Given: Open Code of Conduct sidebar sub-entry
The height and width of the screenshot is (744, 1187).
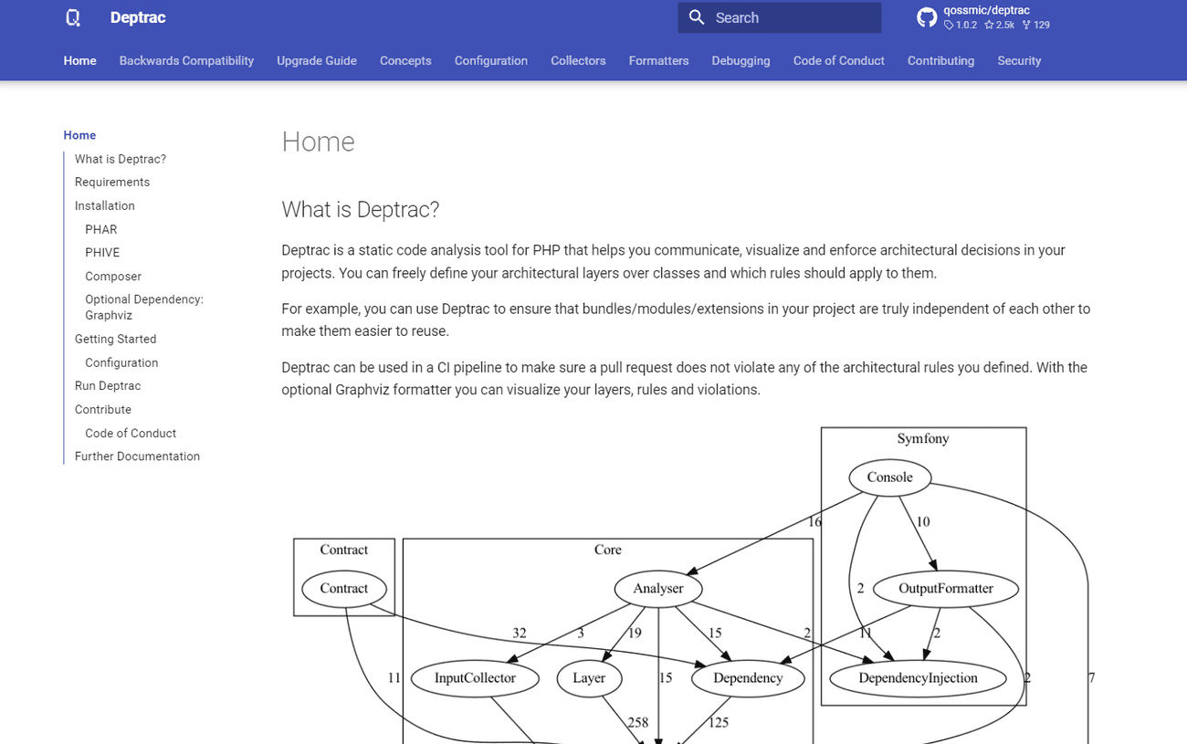Looking at the screenshot, I should pos(131,433).
